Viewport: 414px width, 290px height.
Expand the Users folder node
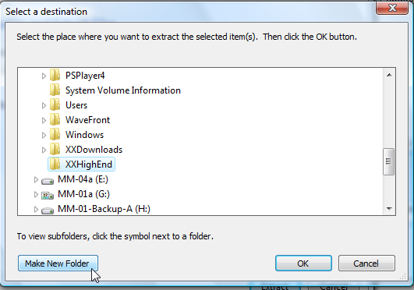click(44, 106)
